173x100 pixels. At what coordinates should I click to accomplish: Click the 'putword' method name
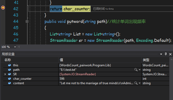(75, 22)
